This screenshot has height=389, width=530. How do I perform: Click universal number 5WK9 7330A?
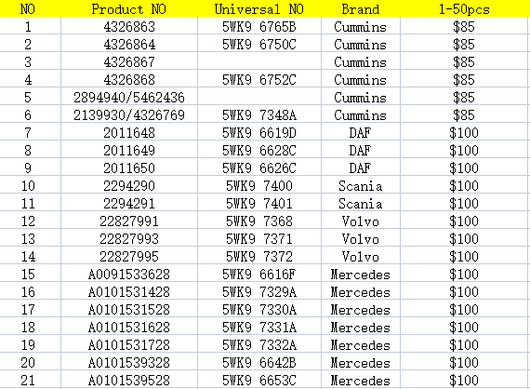tap(259, 309)
